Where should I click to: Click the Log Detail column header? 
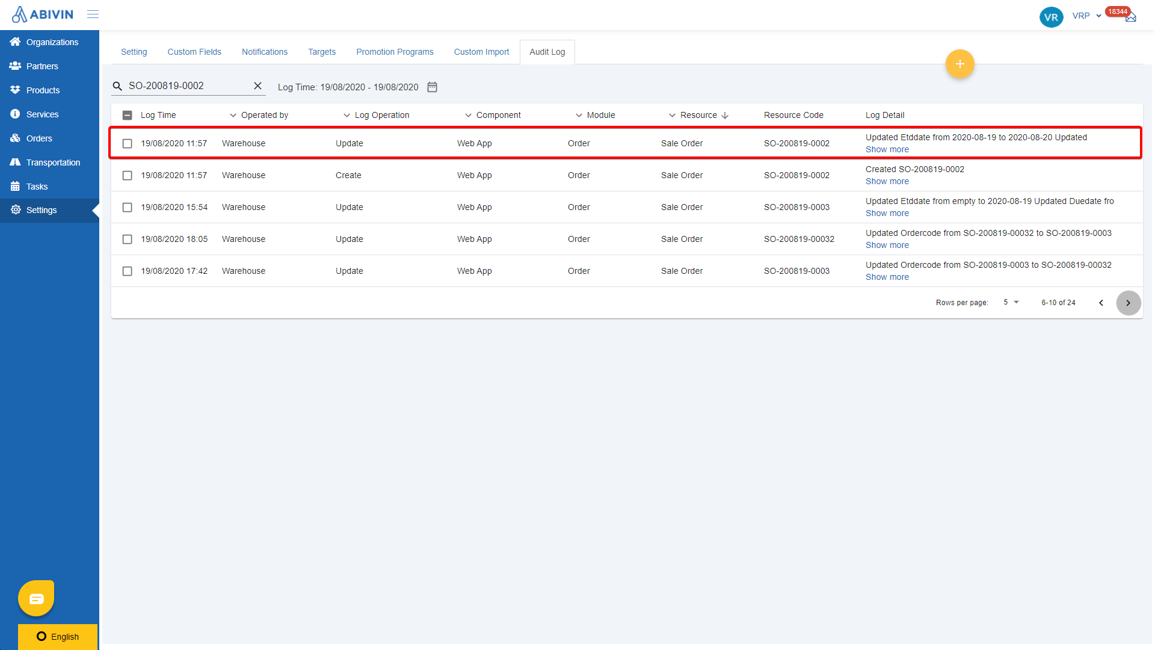click(884, 116)
